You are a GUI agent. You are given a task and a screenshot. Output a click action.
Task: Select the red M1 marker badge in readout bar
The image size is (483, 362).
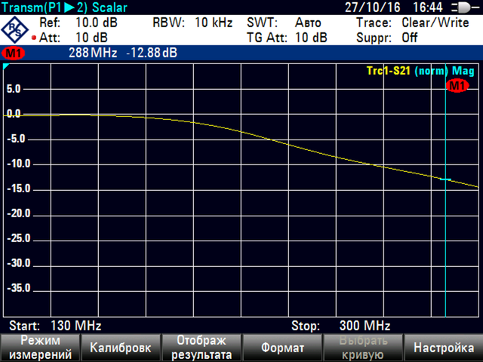[x=14, y=54]
